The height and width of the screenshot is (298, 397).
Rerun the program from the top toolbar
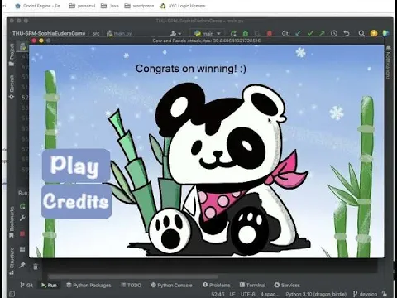[x=233, y=33]
